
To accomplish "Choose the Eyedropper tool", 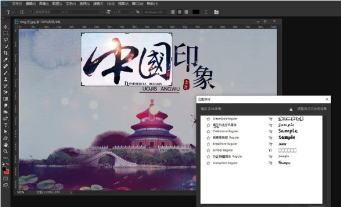I will (x=6, y=60).
